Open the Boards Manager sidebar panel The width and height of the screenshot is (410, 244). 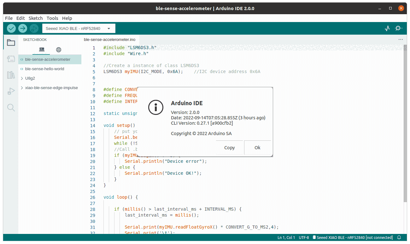pyautogui.click(x=11, y=59)
